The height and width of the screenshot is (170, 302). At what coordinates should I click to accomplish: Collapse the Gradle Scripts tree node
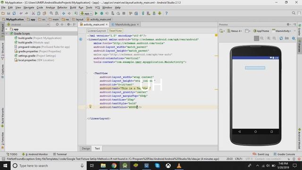[x=7, y=34]
